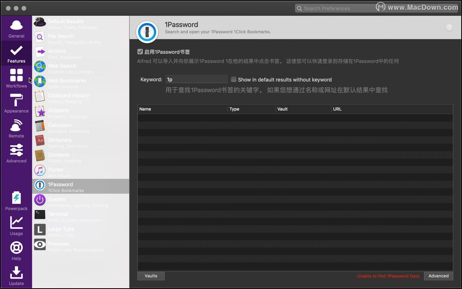Open the Calculator feature
The image size is (462, 289).
(80, 127)
